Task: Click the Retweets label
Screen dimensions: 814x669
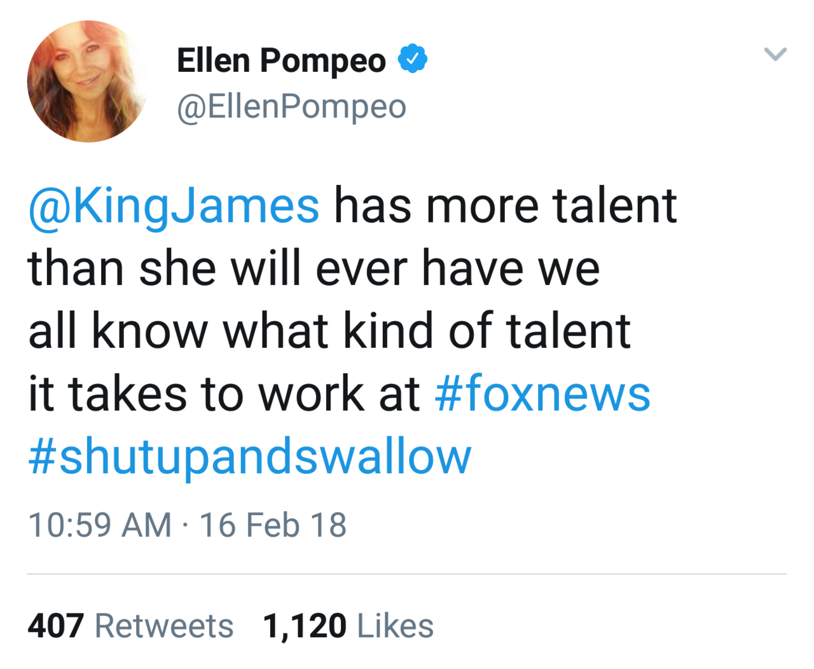Action: pyautogui.click(x=164, y=626)
